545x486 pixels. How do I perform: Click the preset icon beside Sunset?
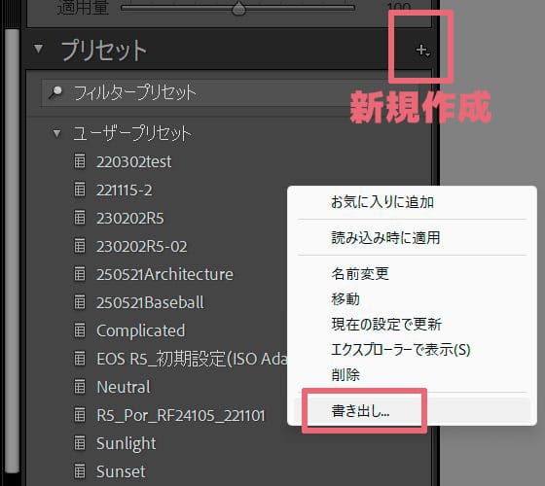(80, 471)
